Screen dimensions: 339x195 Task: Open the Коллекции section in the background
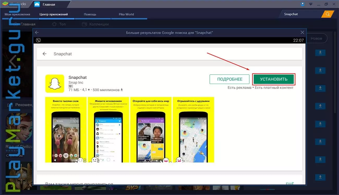[x=95, y=24]
